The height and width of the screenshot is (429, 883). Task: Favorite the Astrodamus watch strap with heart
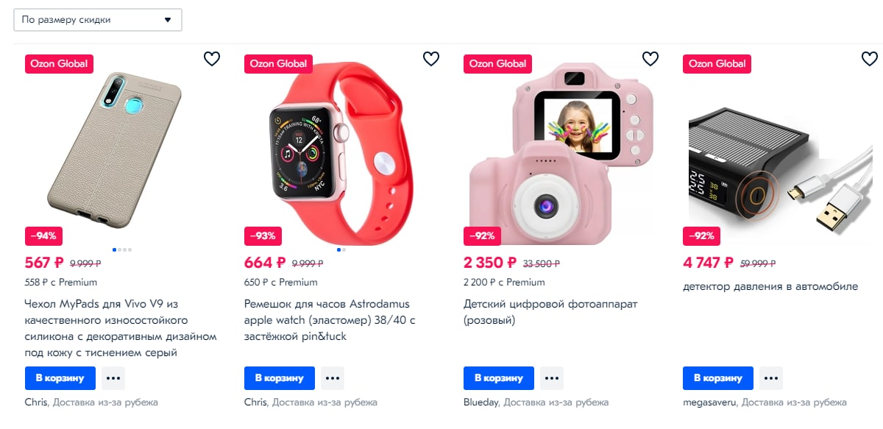coord(431,59)
